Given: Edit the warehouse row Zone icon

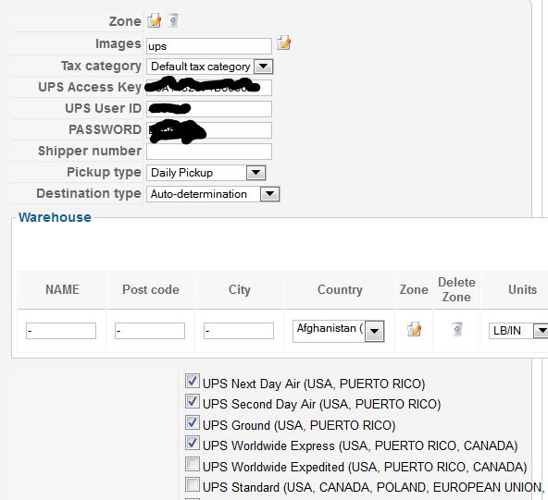Looking at the screenshot, I should 414,329.
